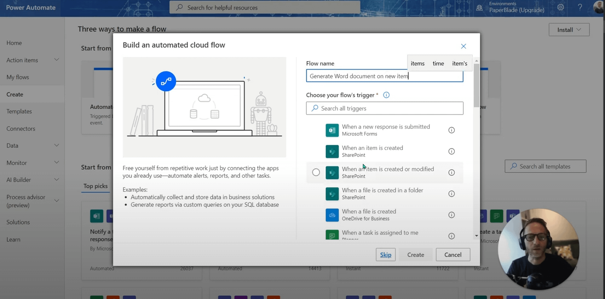This screenshot has height=299, width=605.
Task: Open the user profile avatar
Action: [598, 7]
